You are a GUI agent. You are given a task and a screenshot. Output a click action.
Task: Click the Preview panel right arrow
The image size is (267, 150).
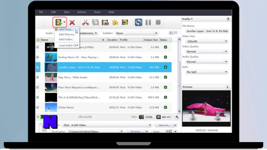227,87
